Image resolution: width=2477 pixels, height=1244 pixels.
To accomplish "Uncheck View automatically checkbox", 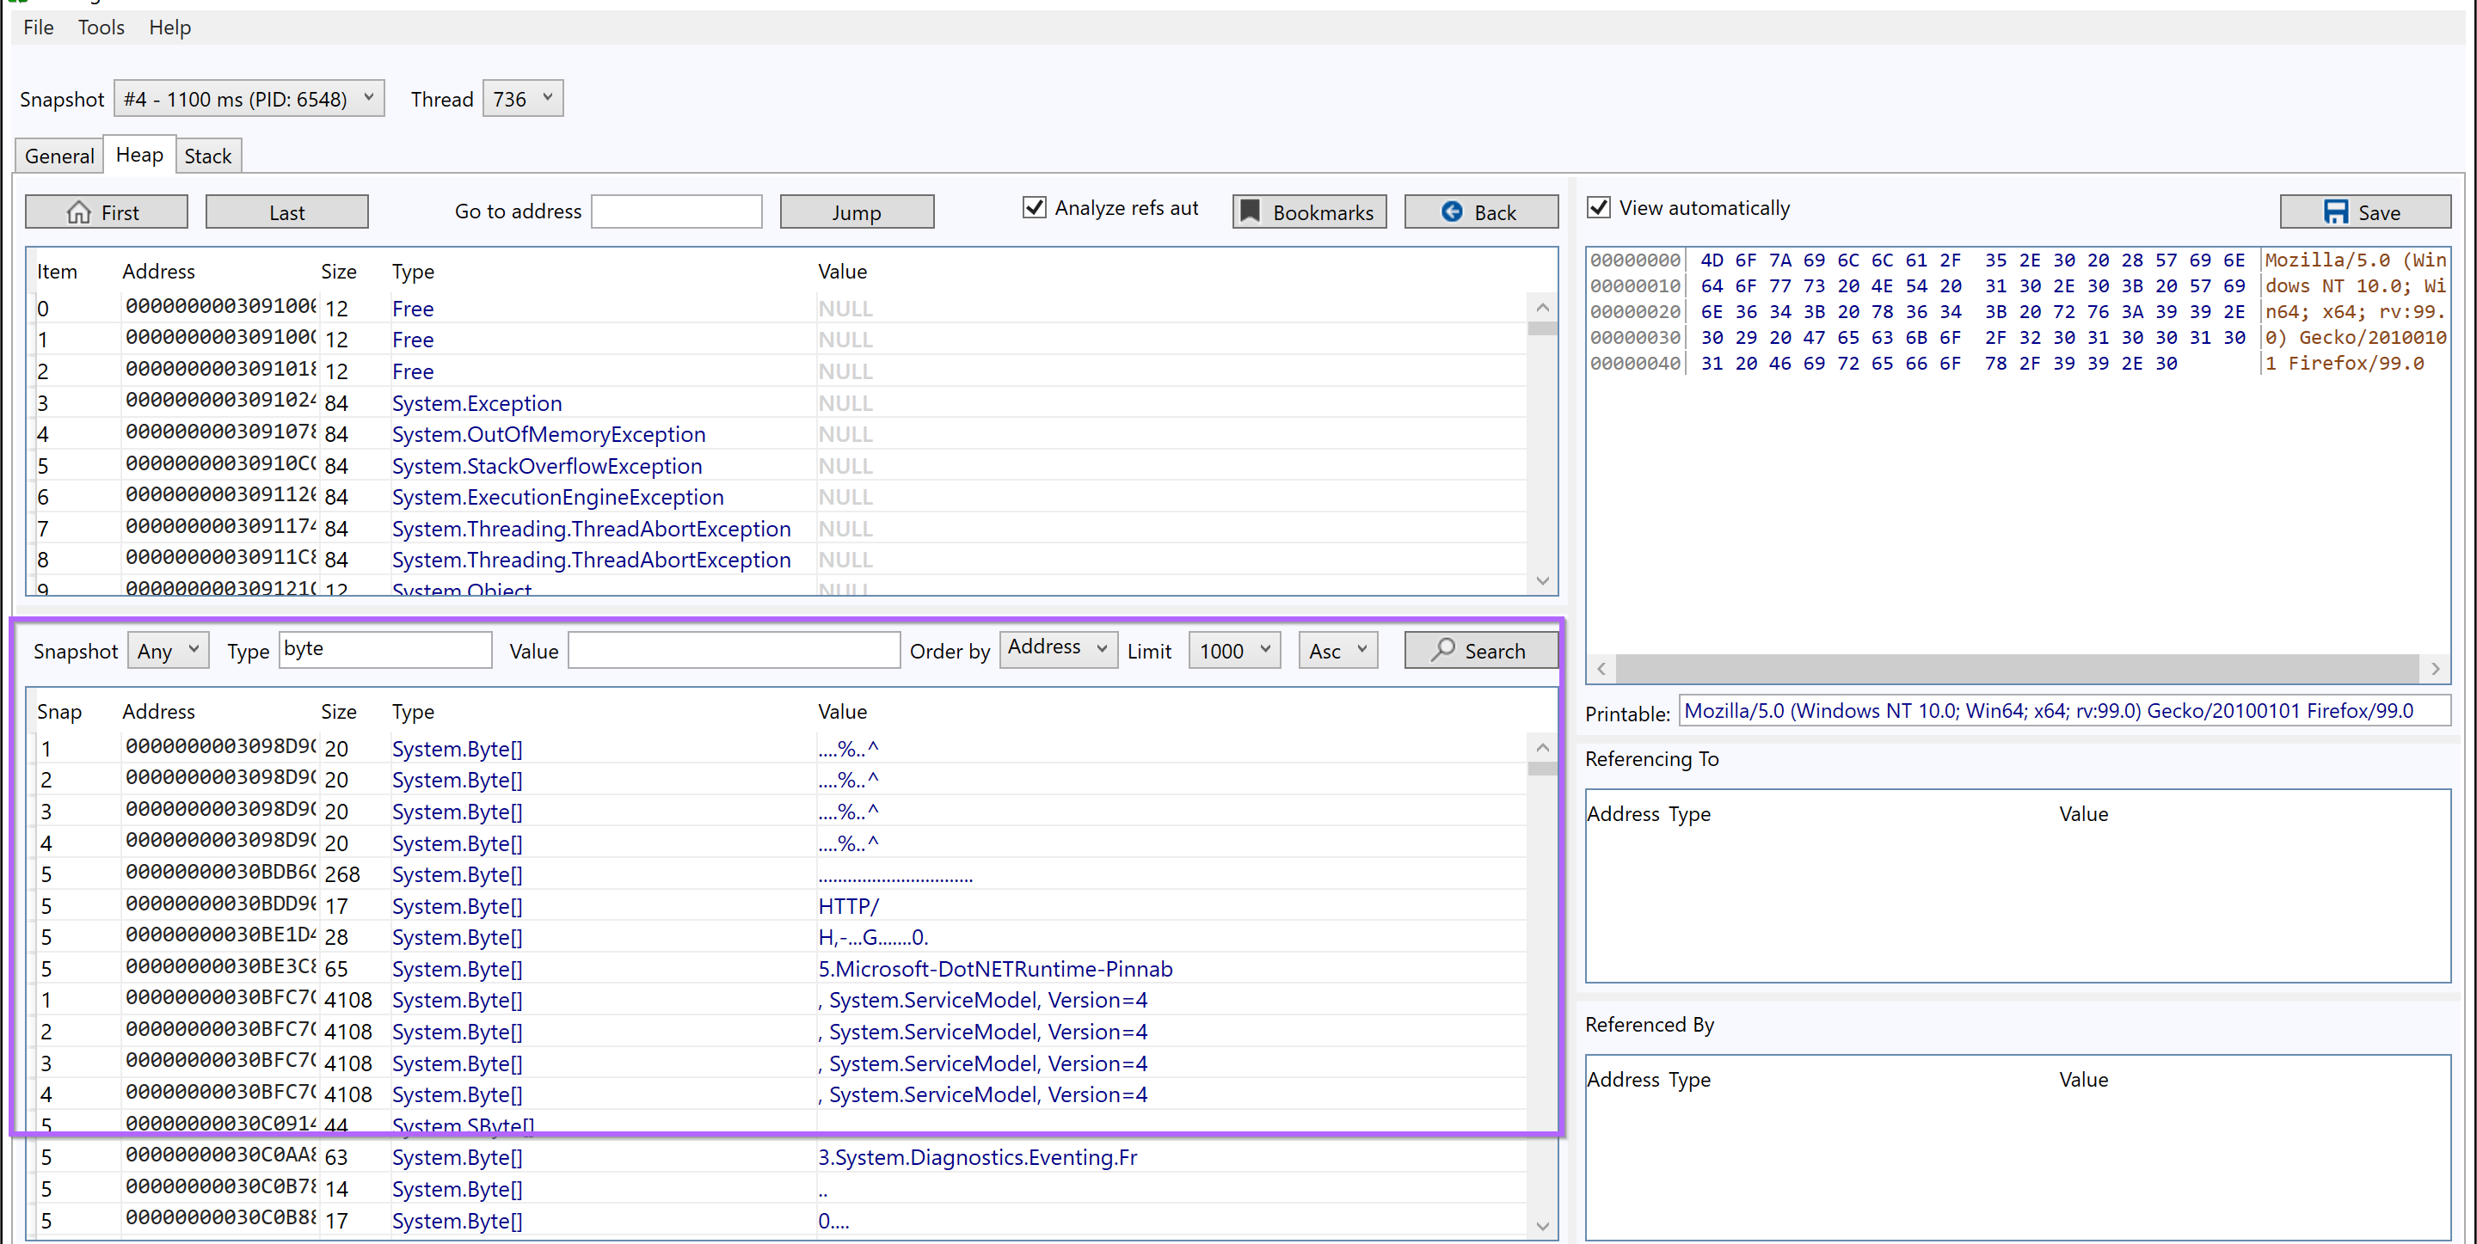I will (x=1598, y=208).
